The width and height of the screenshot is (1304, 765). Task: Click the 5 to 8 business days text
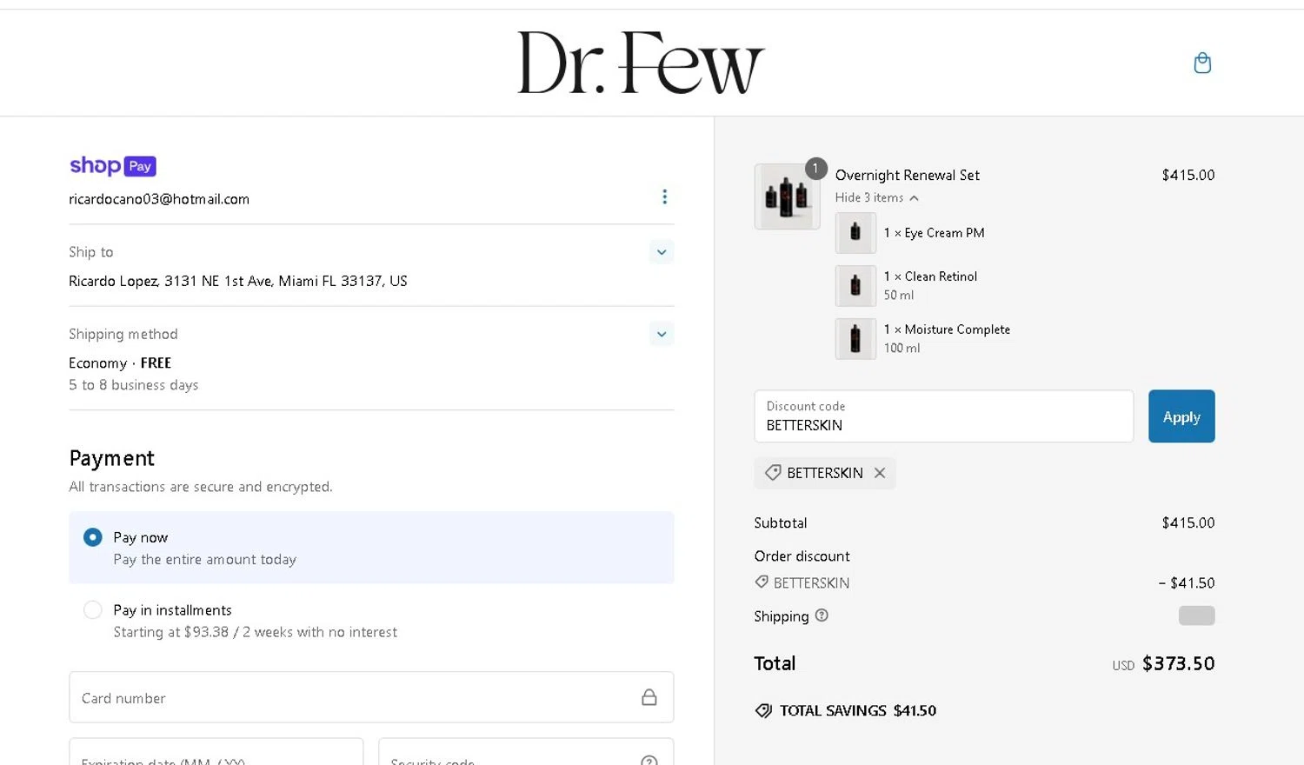coord(134,385)
